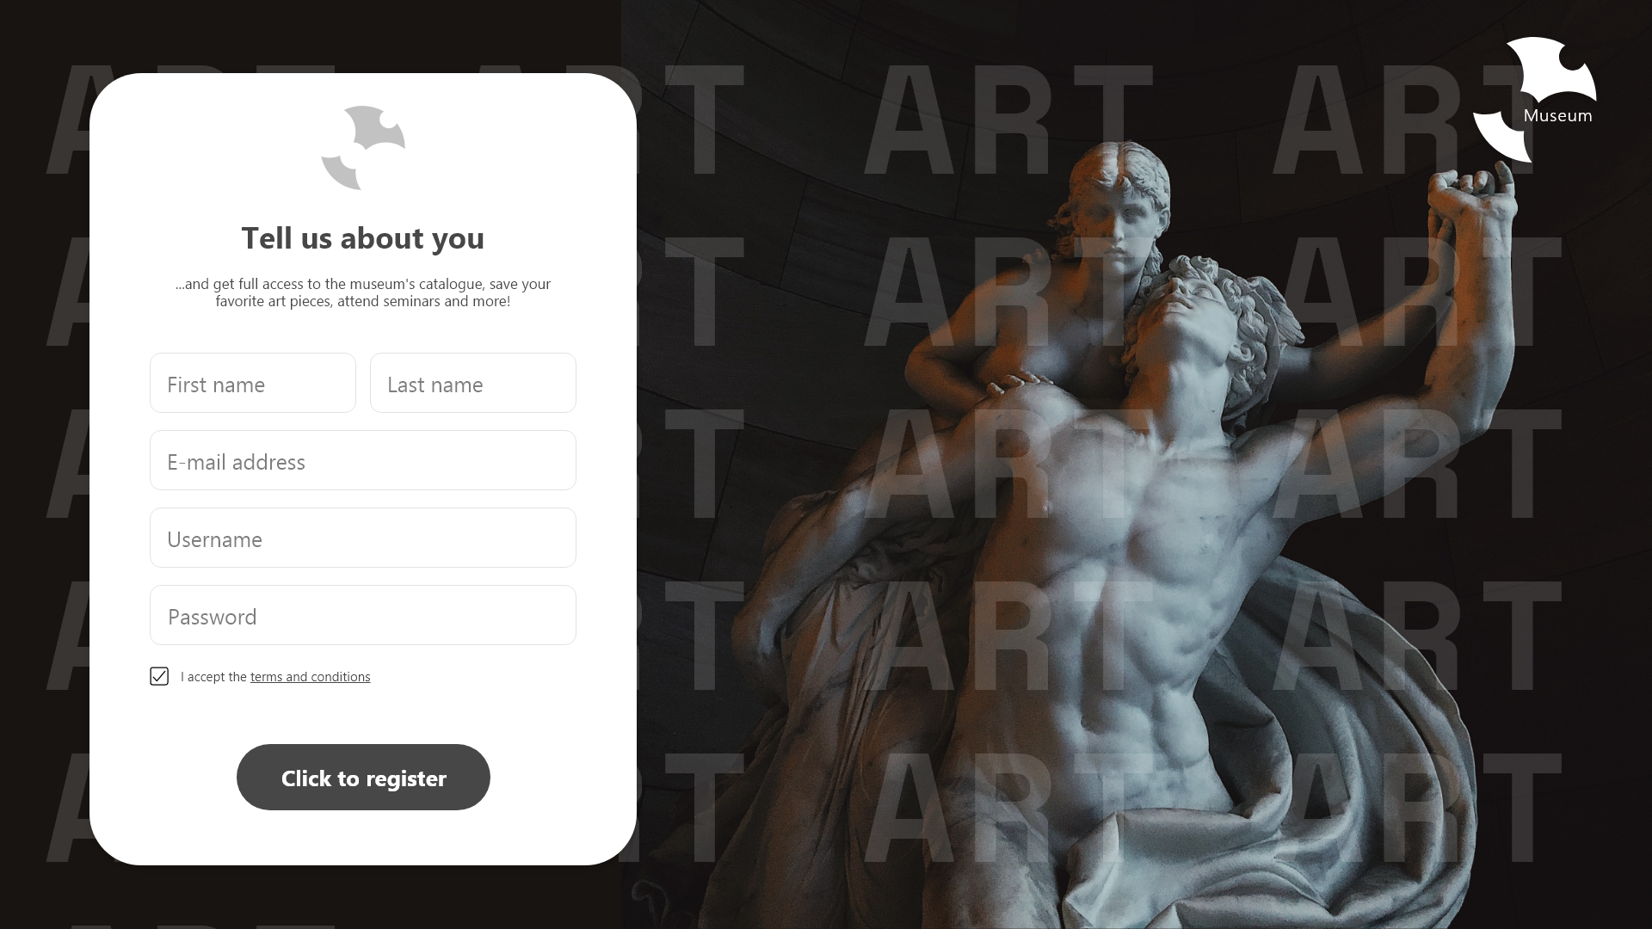
Task: Click the 'Click to register' button
Action: [x=363, y=777]
